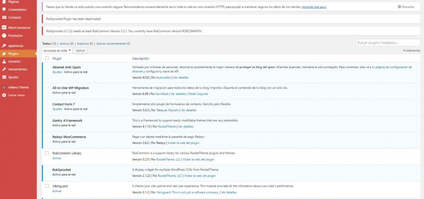Viewport: 424px width, 199px height.
Task: Click Obtén Soporte for All-in-One WP Migration
Action: click(x=198, y=94)
